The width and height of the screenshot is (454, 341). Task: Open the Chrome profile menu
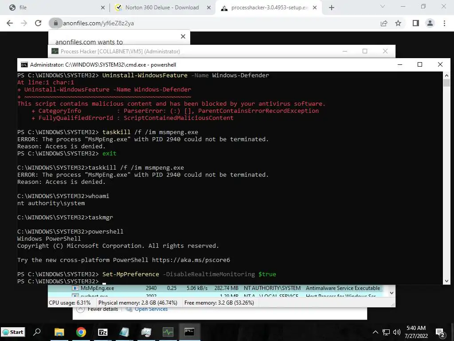pyautogui.click(x=430, y=23)
